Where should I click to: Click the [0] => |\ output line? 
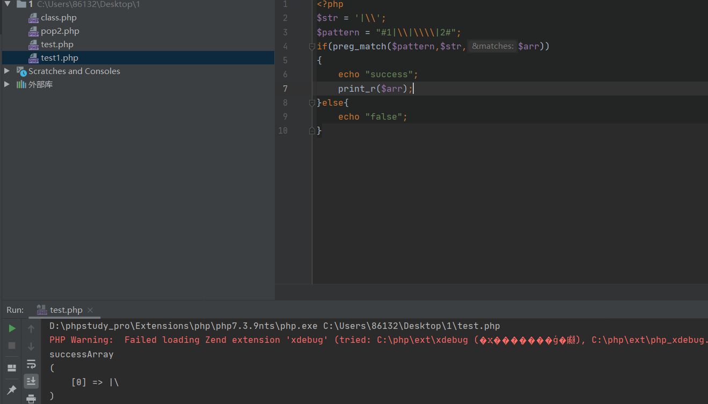tap(95, 382)
